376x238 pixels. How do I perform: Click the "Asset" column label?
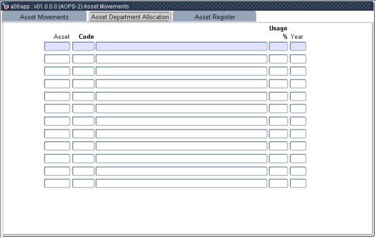point(61,37)
